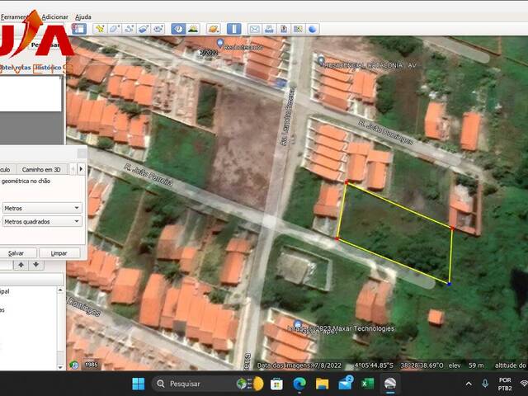Expand the system tray hidden icons chevron
528x396 pixels.
pyautogui.click(x=469, y=384)
